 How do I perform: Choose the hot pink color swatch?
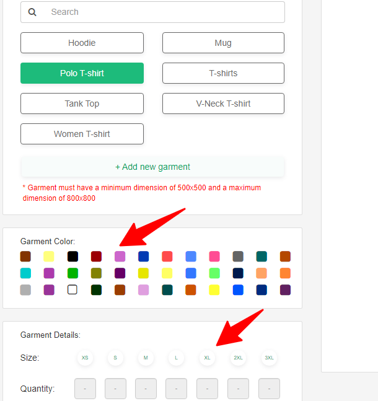(214, 257)
